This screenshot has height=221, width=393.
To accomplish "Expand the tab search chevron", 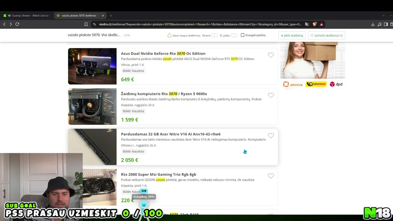I will click(x=383, y=16).
